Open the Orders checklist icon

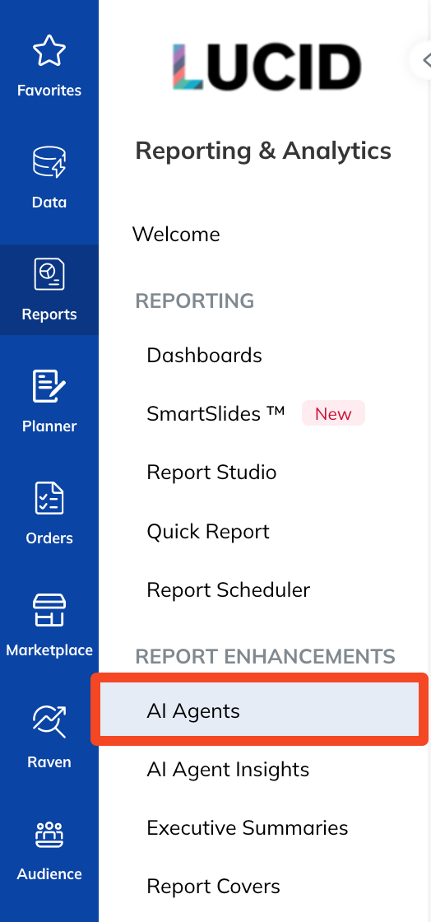point(49,498)
